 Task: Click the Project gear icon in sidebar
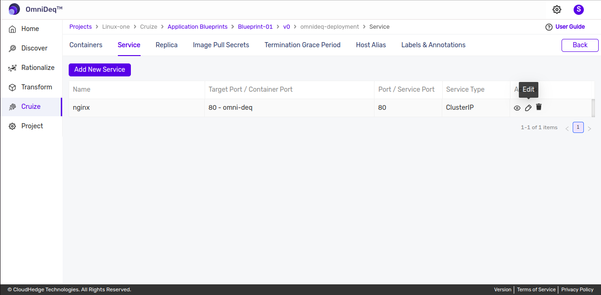coord(13,126)
